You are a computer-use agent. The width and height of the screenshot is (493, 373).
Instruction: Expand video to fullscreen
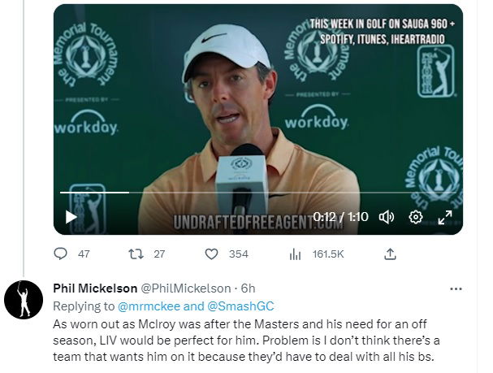pyautogui.click(x=445, y=217)
